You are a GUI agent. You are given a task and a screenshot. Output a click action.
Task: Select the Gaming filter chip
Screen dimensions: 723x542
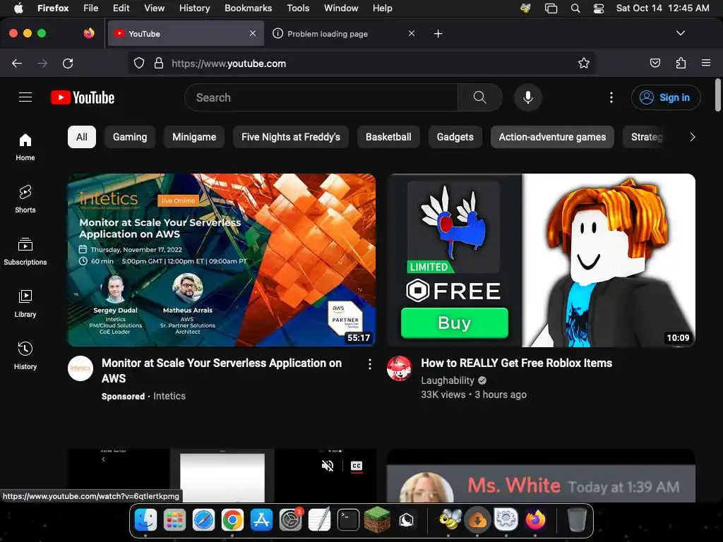coord(130,137)
